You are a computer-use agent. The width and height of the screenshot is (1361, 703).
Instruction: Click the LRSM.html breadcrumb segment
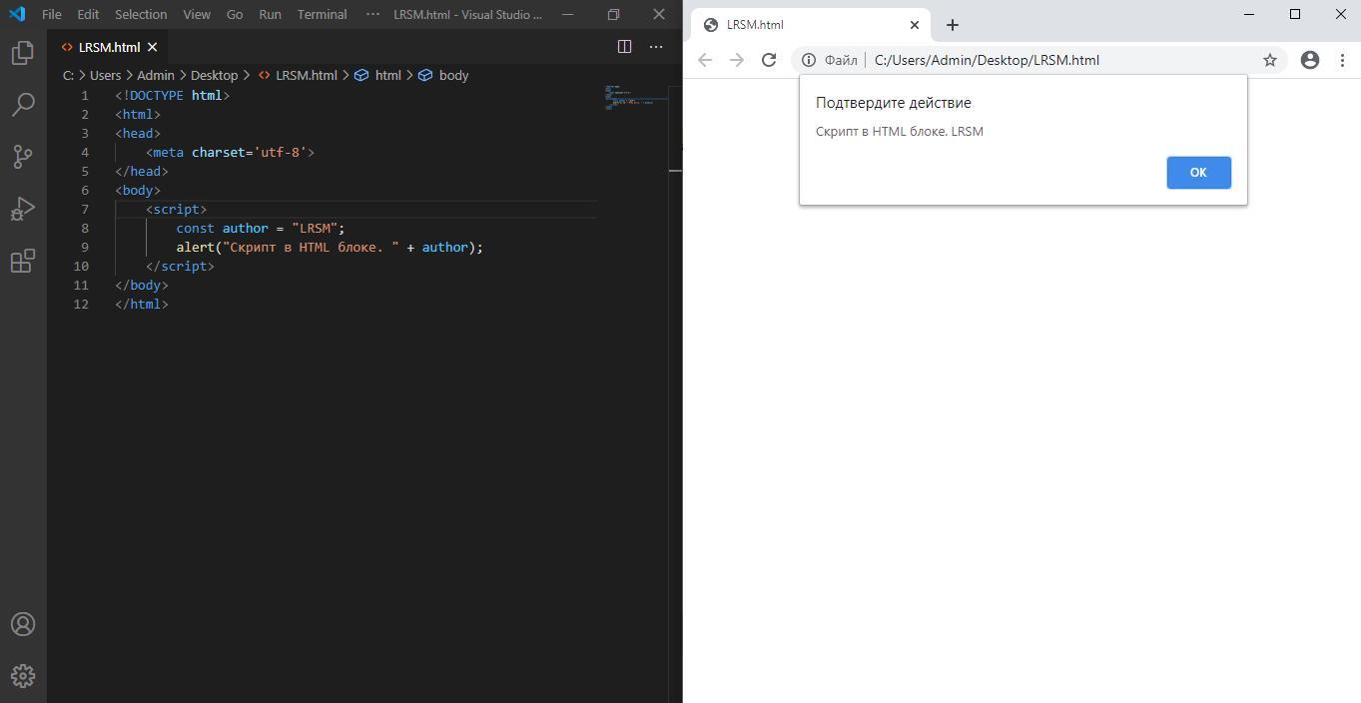click(x=298, y=75)
